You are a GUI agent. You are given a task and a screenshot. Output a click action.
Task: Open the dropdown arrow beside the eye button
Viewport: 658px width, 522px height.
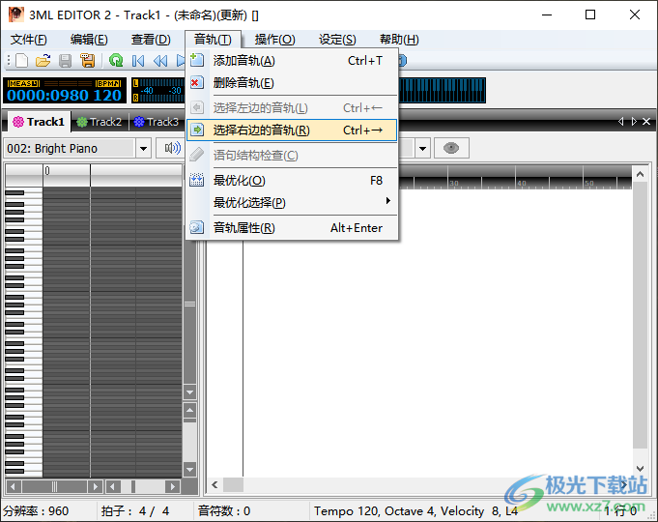422,148
